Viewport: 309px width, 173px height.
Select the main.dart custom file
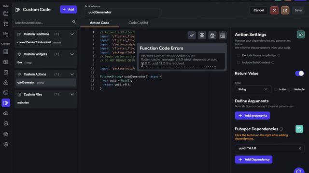click(x=23, y=102)
